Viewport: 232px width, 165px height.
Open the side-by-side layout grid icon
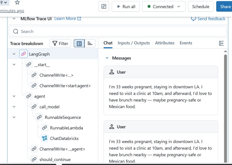pyautogui.click(x=104, y=6)
